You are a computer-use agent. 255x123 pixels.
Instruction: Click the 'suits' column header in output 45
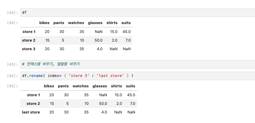tap(130, 86)
